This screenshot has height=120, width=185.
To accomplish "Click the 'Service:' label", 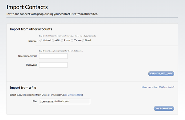I will click(33, 41).
